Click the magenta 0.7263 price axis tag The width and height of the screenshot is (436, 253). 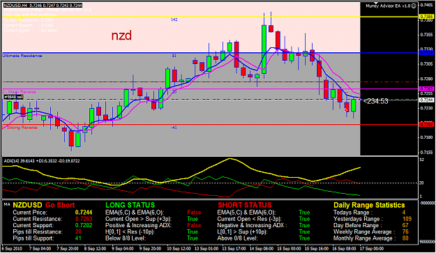(426, 89)
